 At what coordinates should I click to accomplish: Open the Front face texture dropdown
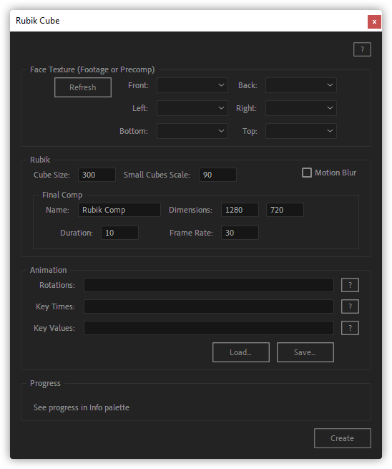pos(192,85)
